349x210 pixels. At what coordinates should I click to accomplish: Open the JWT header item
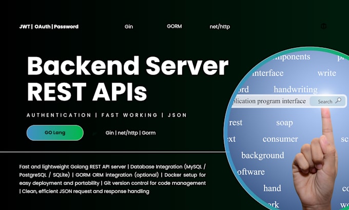25,27
